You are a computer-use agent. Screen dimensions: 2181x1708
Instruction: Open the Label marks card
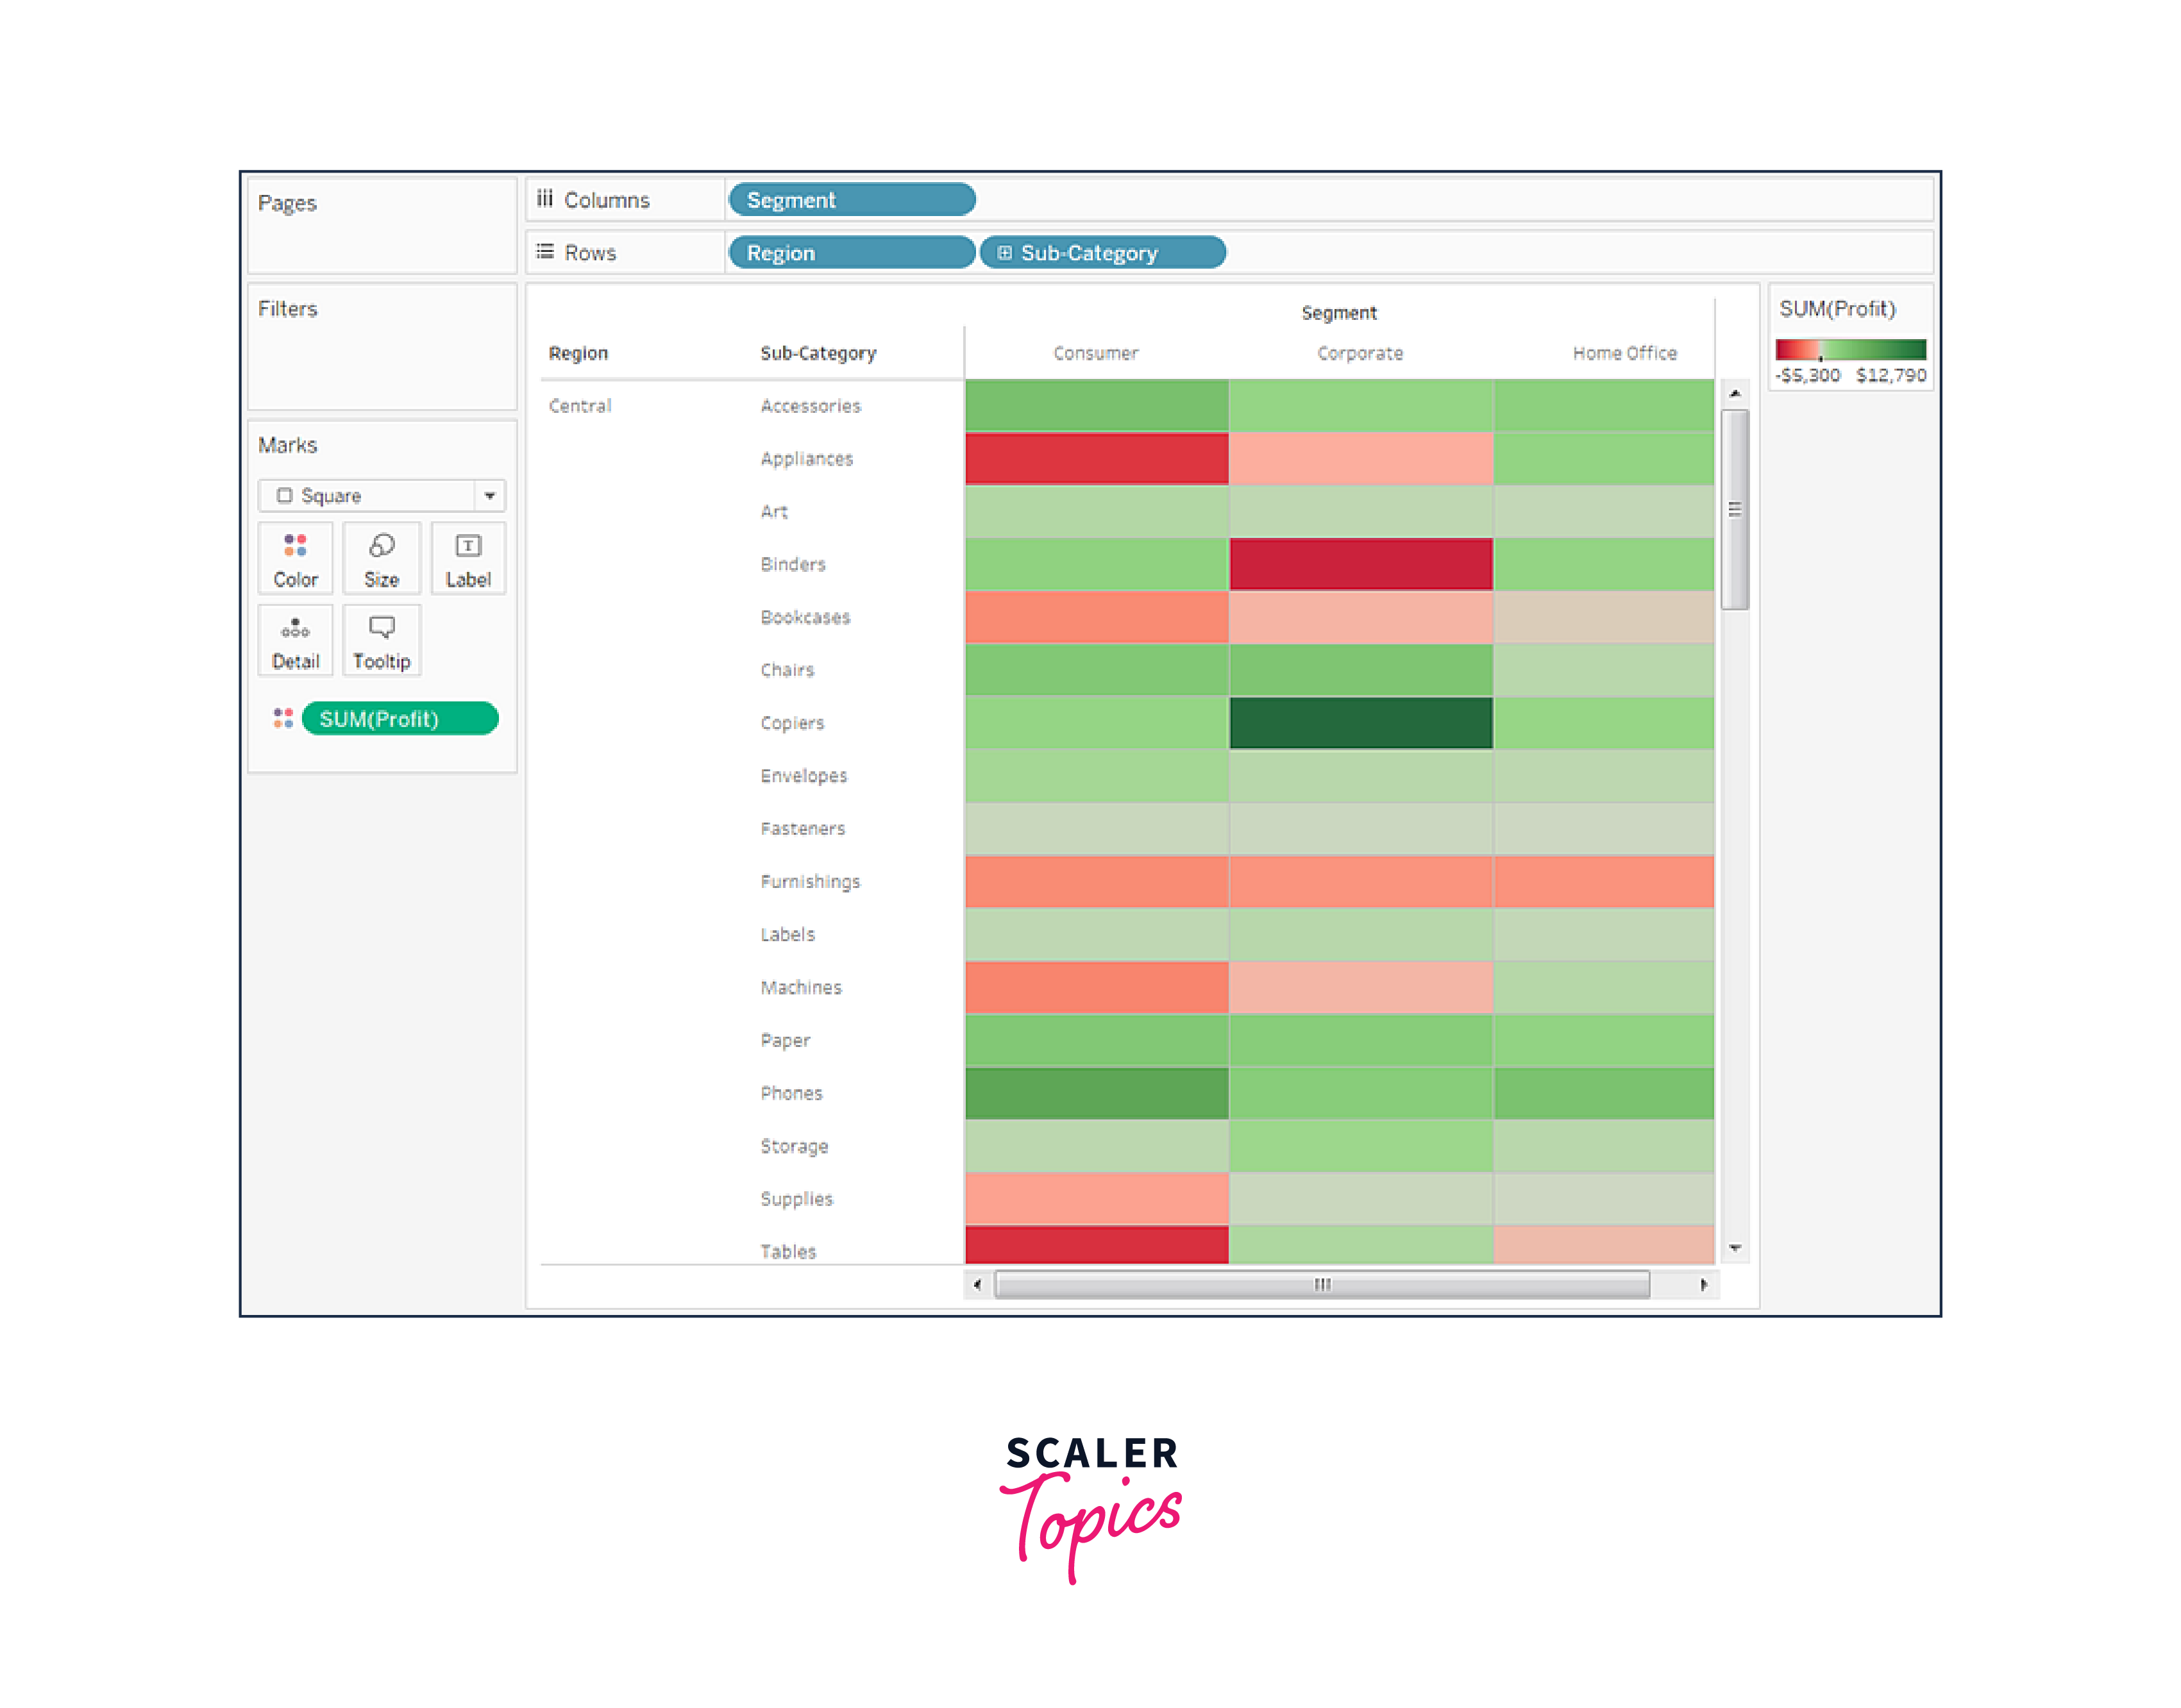click(x=468, y=559)
